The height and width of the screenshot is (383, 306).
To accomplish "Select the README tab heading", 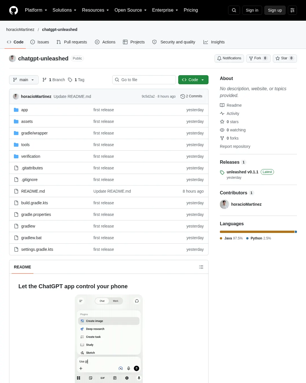I will pyautogui.click(x=22, y=267).
